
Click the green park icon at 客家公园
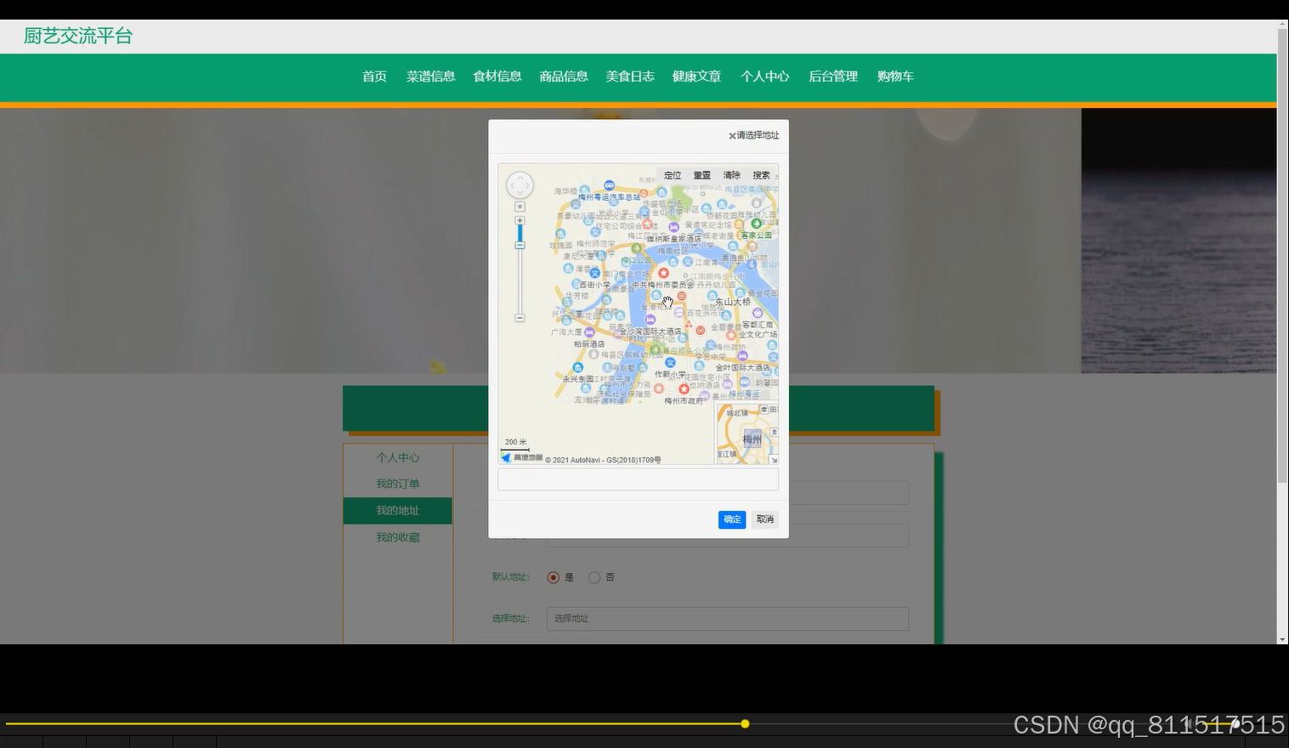pyautogui.click(x=756, y=224)
